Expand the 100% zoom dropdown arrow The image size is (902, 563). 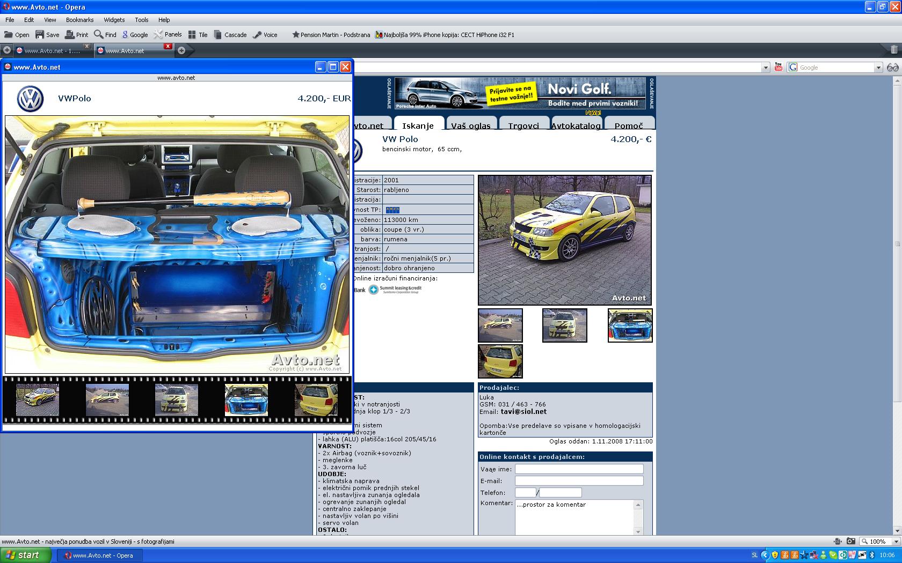pos(896,542)
